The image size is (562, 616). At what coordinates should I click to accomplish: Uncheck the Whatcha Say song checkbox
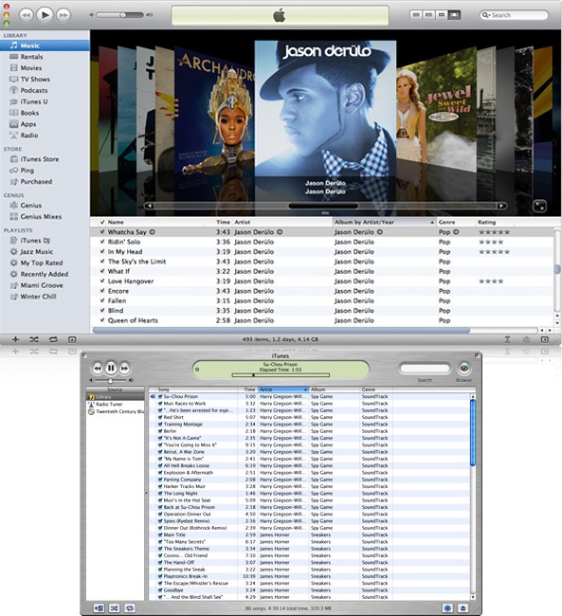click(x=102, y=232)
